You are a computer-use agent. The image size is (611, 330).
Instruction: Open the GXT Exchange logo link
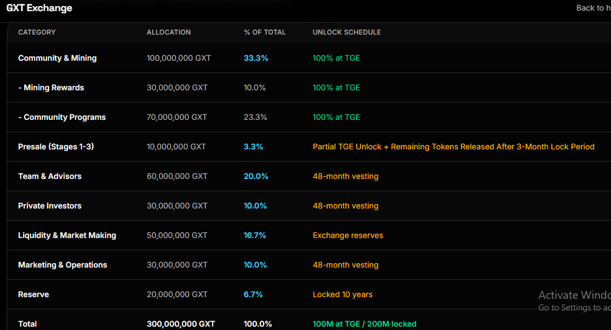point(40,8)
